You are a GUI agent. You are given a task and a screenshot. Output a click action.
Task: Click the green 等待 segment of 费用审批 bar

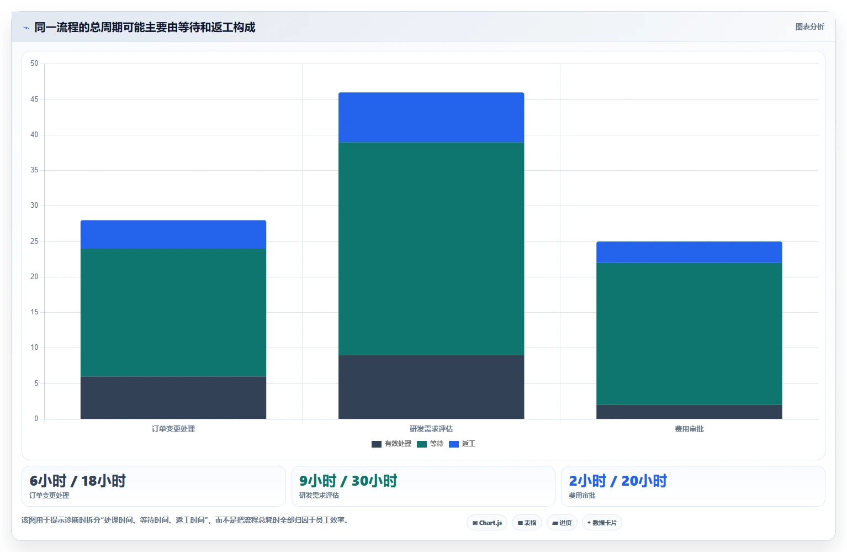pos(689,334)
